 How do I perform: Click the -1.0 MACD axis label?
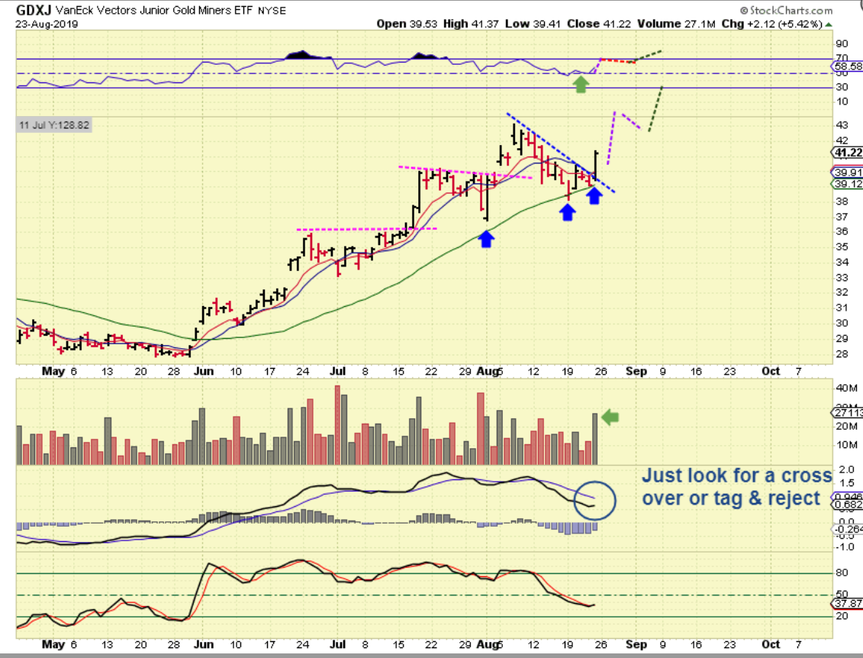(x=845, y=547)
